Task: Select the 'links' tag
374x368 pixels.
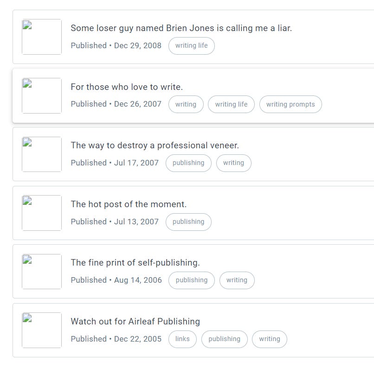Action: (x=182, y=339)
